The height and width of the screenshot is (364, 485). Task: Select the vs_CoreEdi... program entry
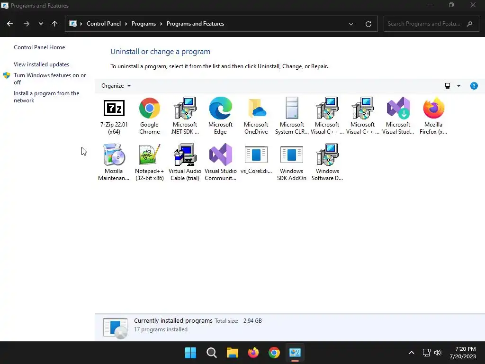click(x=256, y=161)
